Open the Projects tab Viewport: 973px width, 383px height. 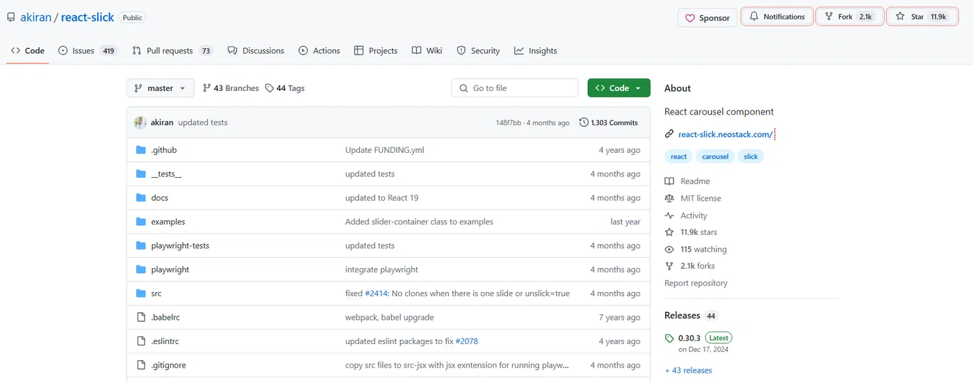coord(375,51)
